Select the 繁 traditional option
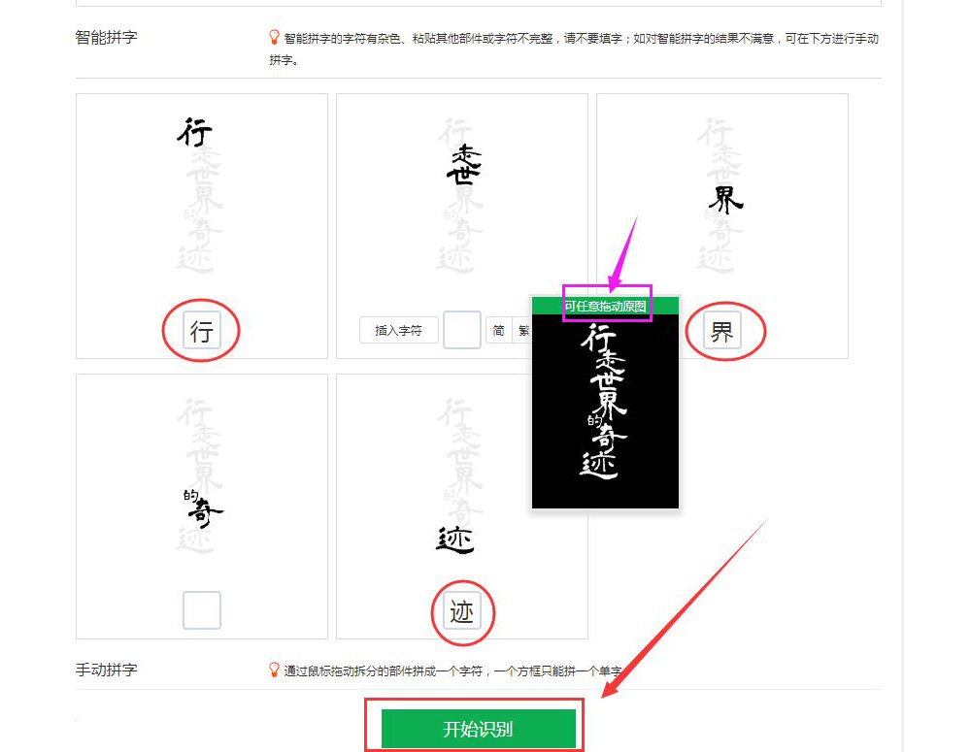The width and height of the screenshot is (971, 752). [522, 331]
